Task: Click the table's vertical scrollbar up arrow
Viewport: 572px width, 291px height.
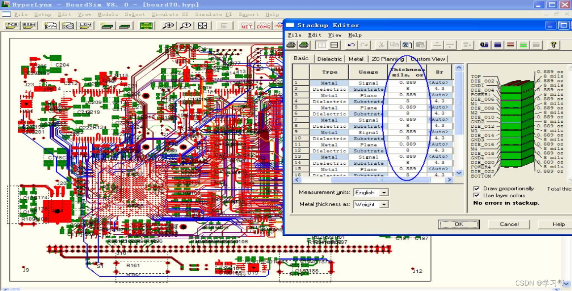Action: tap(459, 68)
